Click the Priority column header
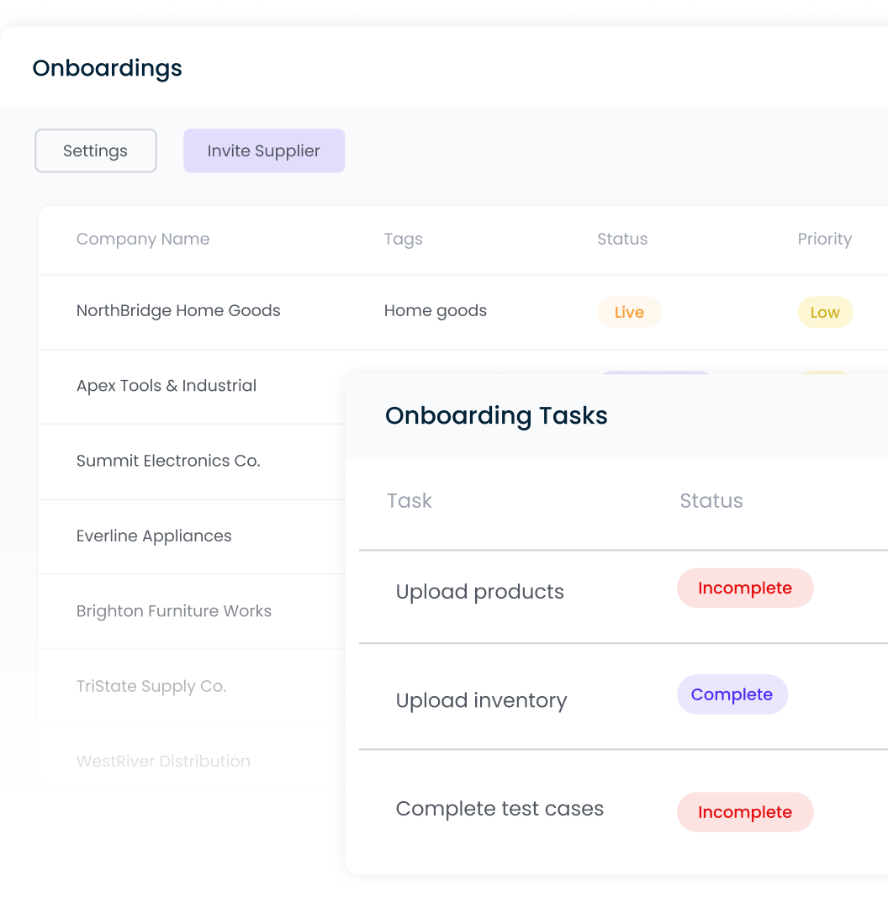 click(825, 239)
